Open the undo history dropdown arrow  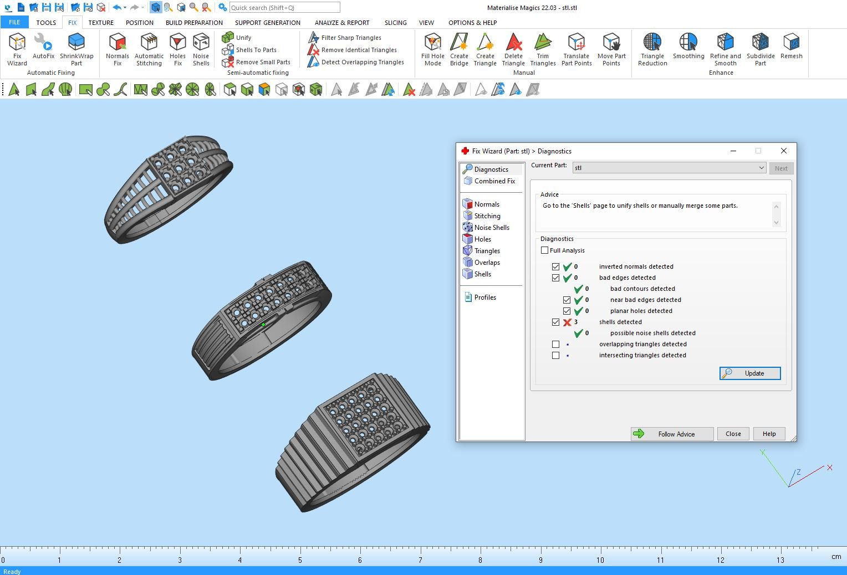tap(125, 8)
